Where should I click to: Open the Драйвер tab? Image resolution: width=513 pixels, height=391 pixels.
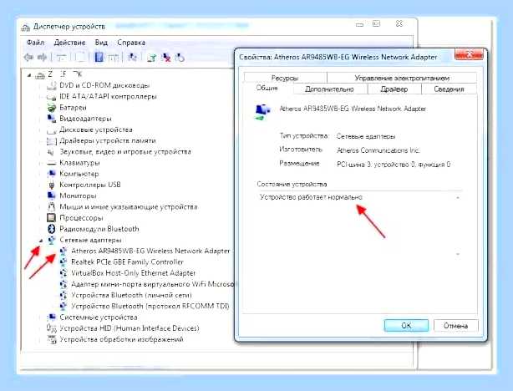point(394,89)
